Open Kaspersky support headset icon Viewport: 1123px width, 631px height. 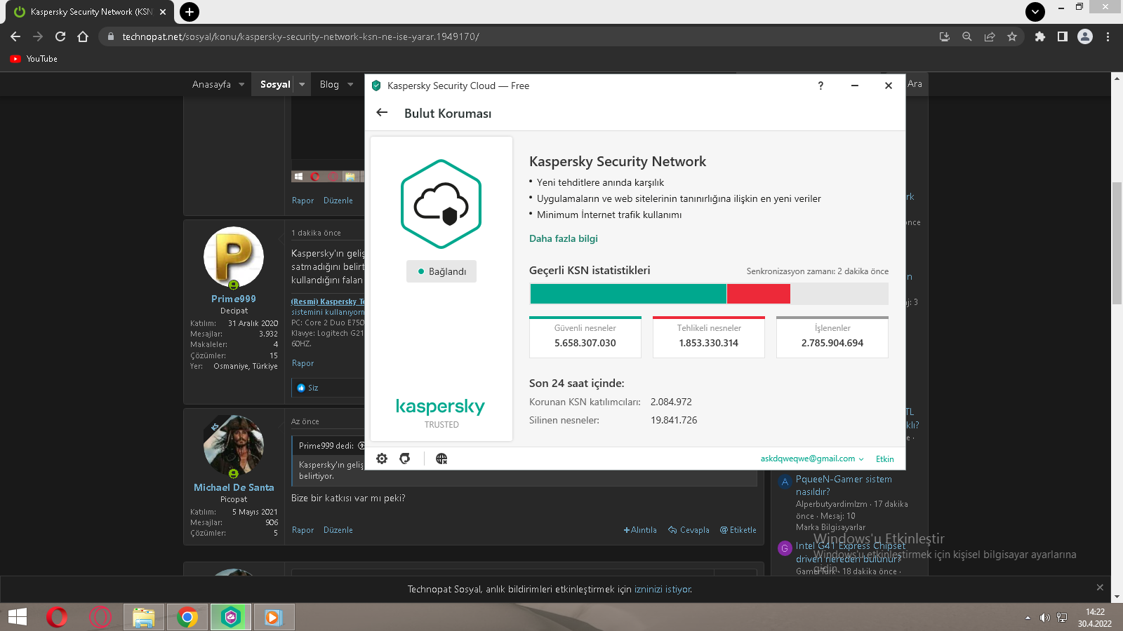tap(405, 459)
